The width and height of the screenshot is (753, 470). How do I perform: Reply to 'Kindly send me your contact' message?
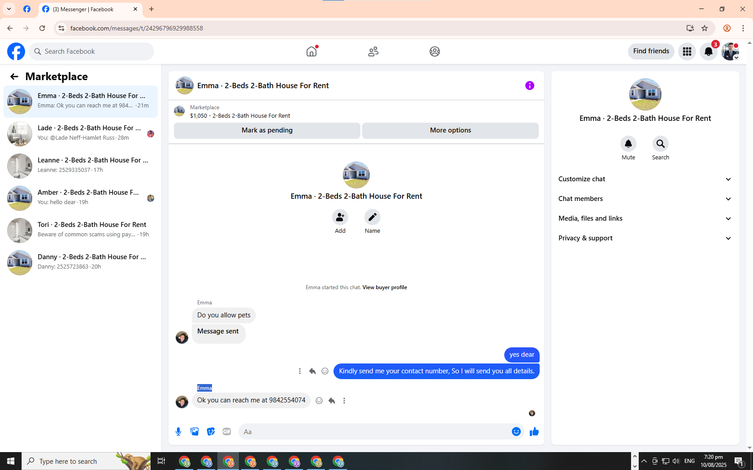tap(312, 371)
